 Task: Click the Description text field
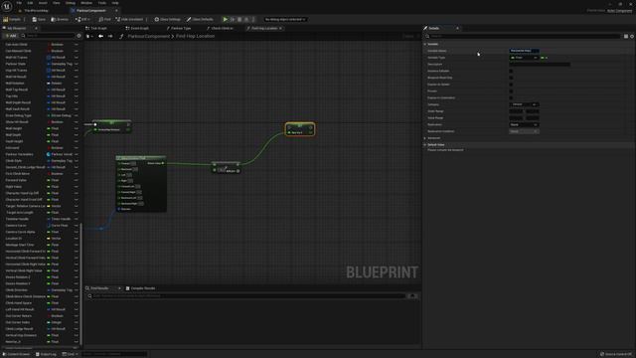(540, 64)
